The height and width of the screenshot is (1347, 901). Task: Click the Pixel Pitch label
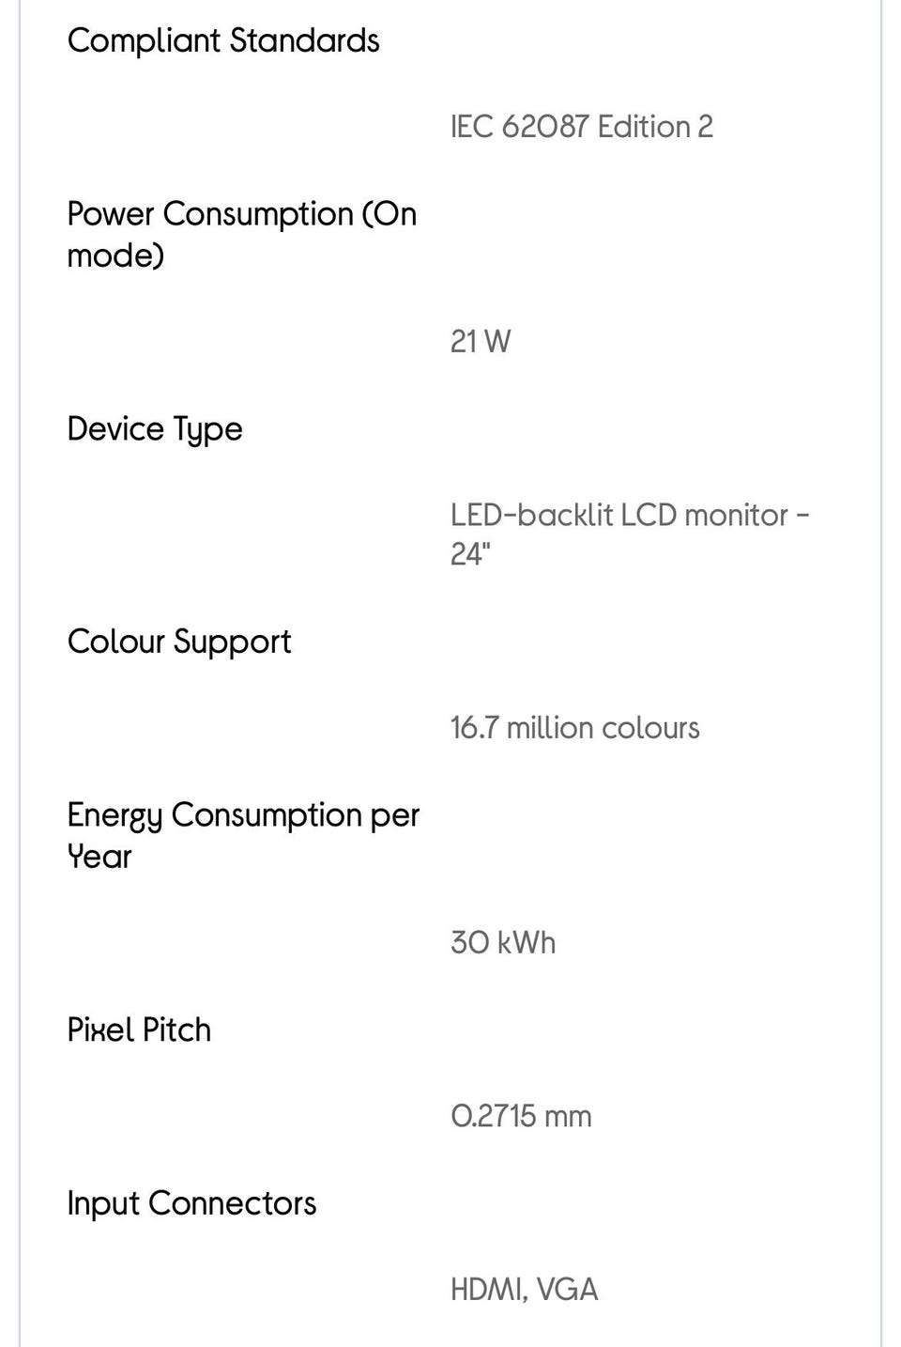pos(139,1030)
